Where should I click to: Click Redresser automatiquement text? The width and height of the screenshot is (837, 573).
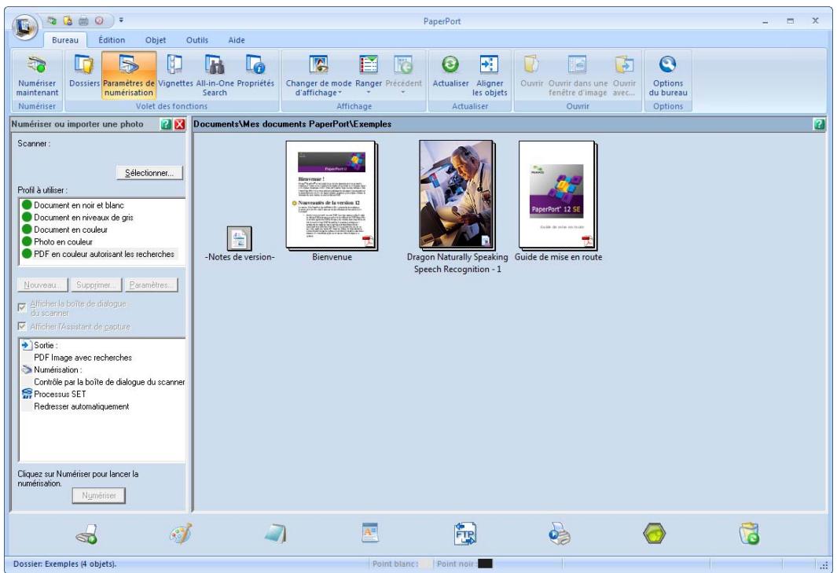(81, 406)
